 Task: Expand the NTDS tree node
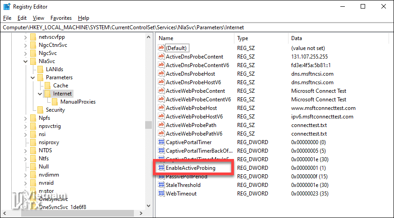(x=26, y=150)
